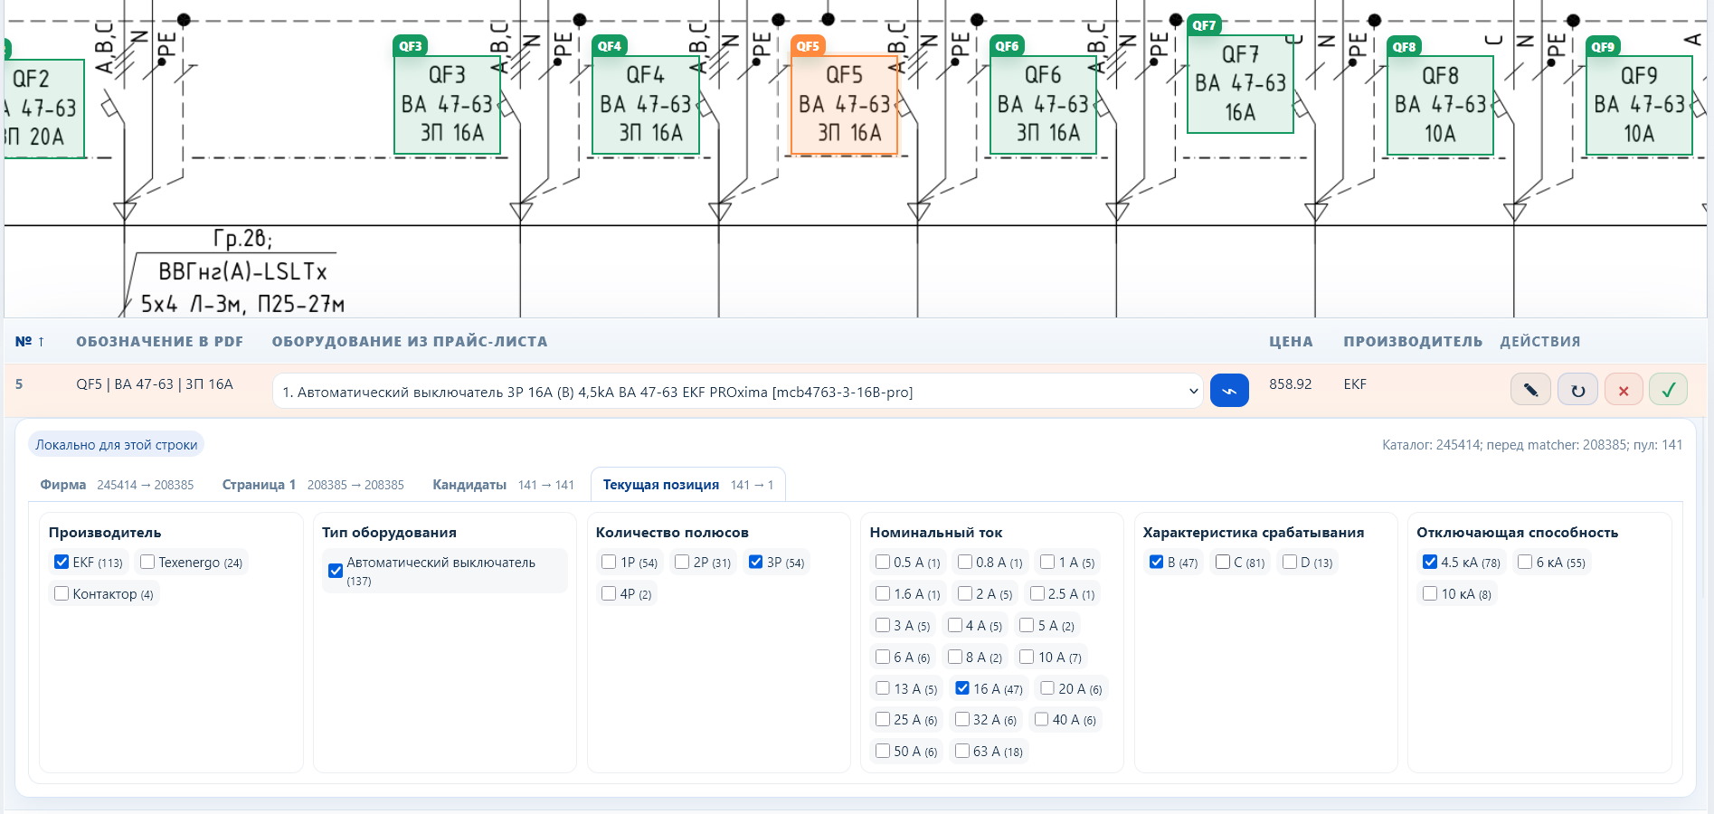1714x814 pixels.
Task: Select the orange QF5 tag on diagram
Action: (x=808, y=46)
